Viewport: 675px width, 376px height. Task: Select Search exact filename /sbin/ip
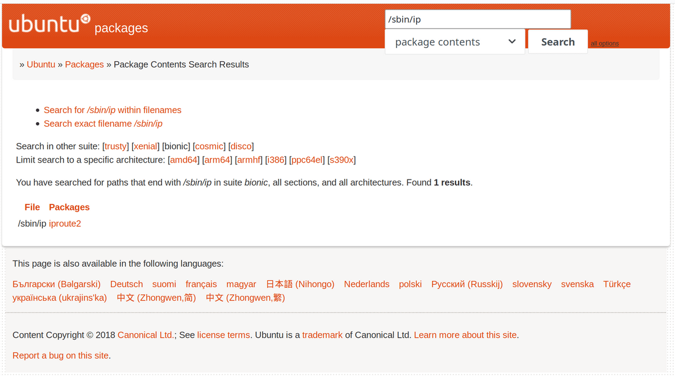[103, 124]
